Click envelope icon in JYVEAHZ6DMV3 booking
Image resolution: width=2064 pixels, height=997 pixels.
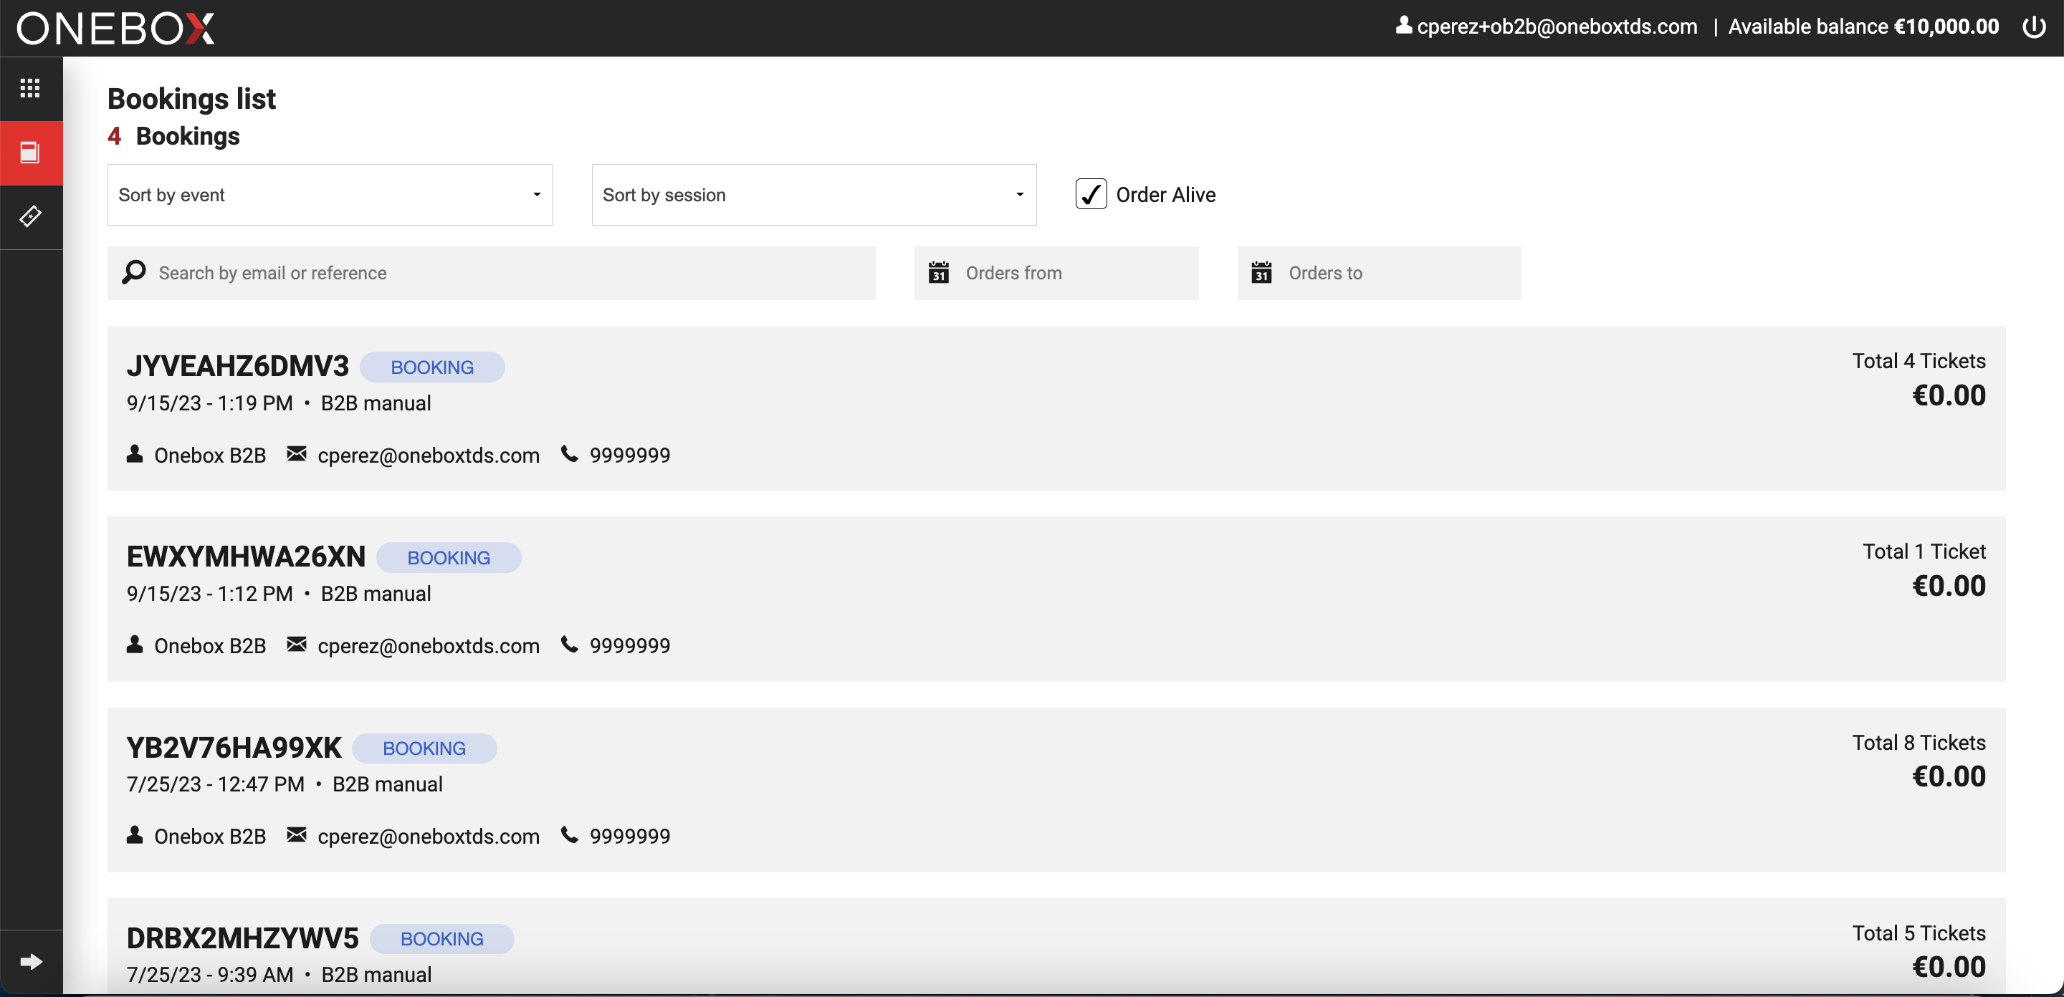297,453
